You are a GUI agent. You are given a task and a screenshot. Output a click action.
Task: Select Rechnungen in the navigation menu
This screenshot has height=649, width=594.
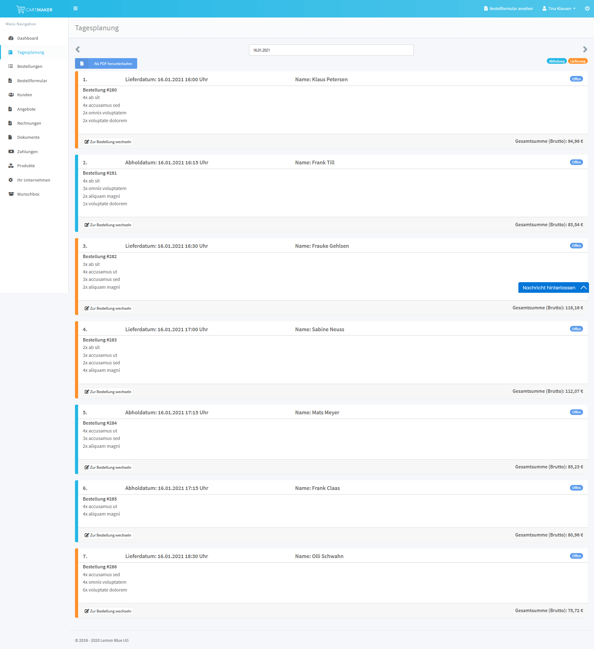coord(29,123)
